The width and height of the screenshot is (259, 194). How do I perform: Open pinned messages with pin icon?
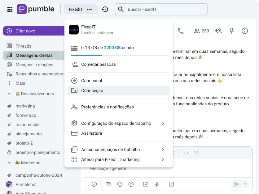click(231, 31)
